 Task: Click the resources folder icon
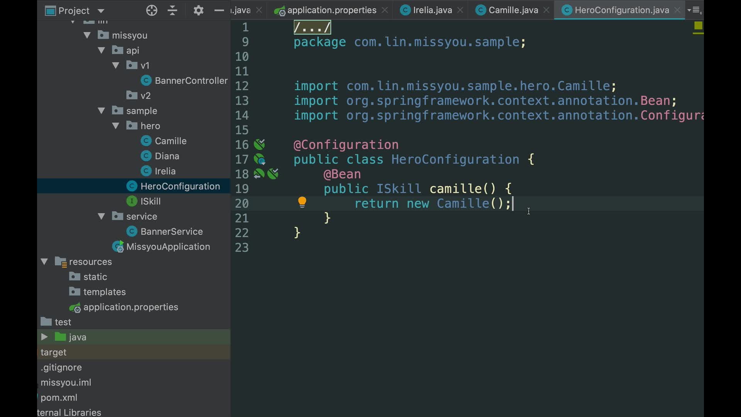(61, 262)
